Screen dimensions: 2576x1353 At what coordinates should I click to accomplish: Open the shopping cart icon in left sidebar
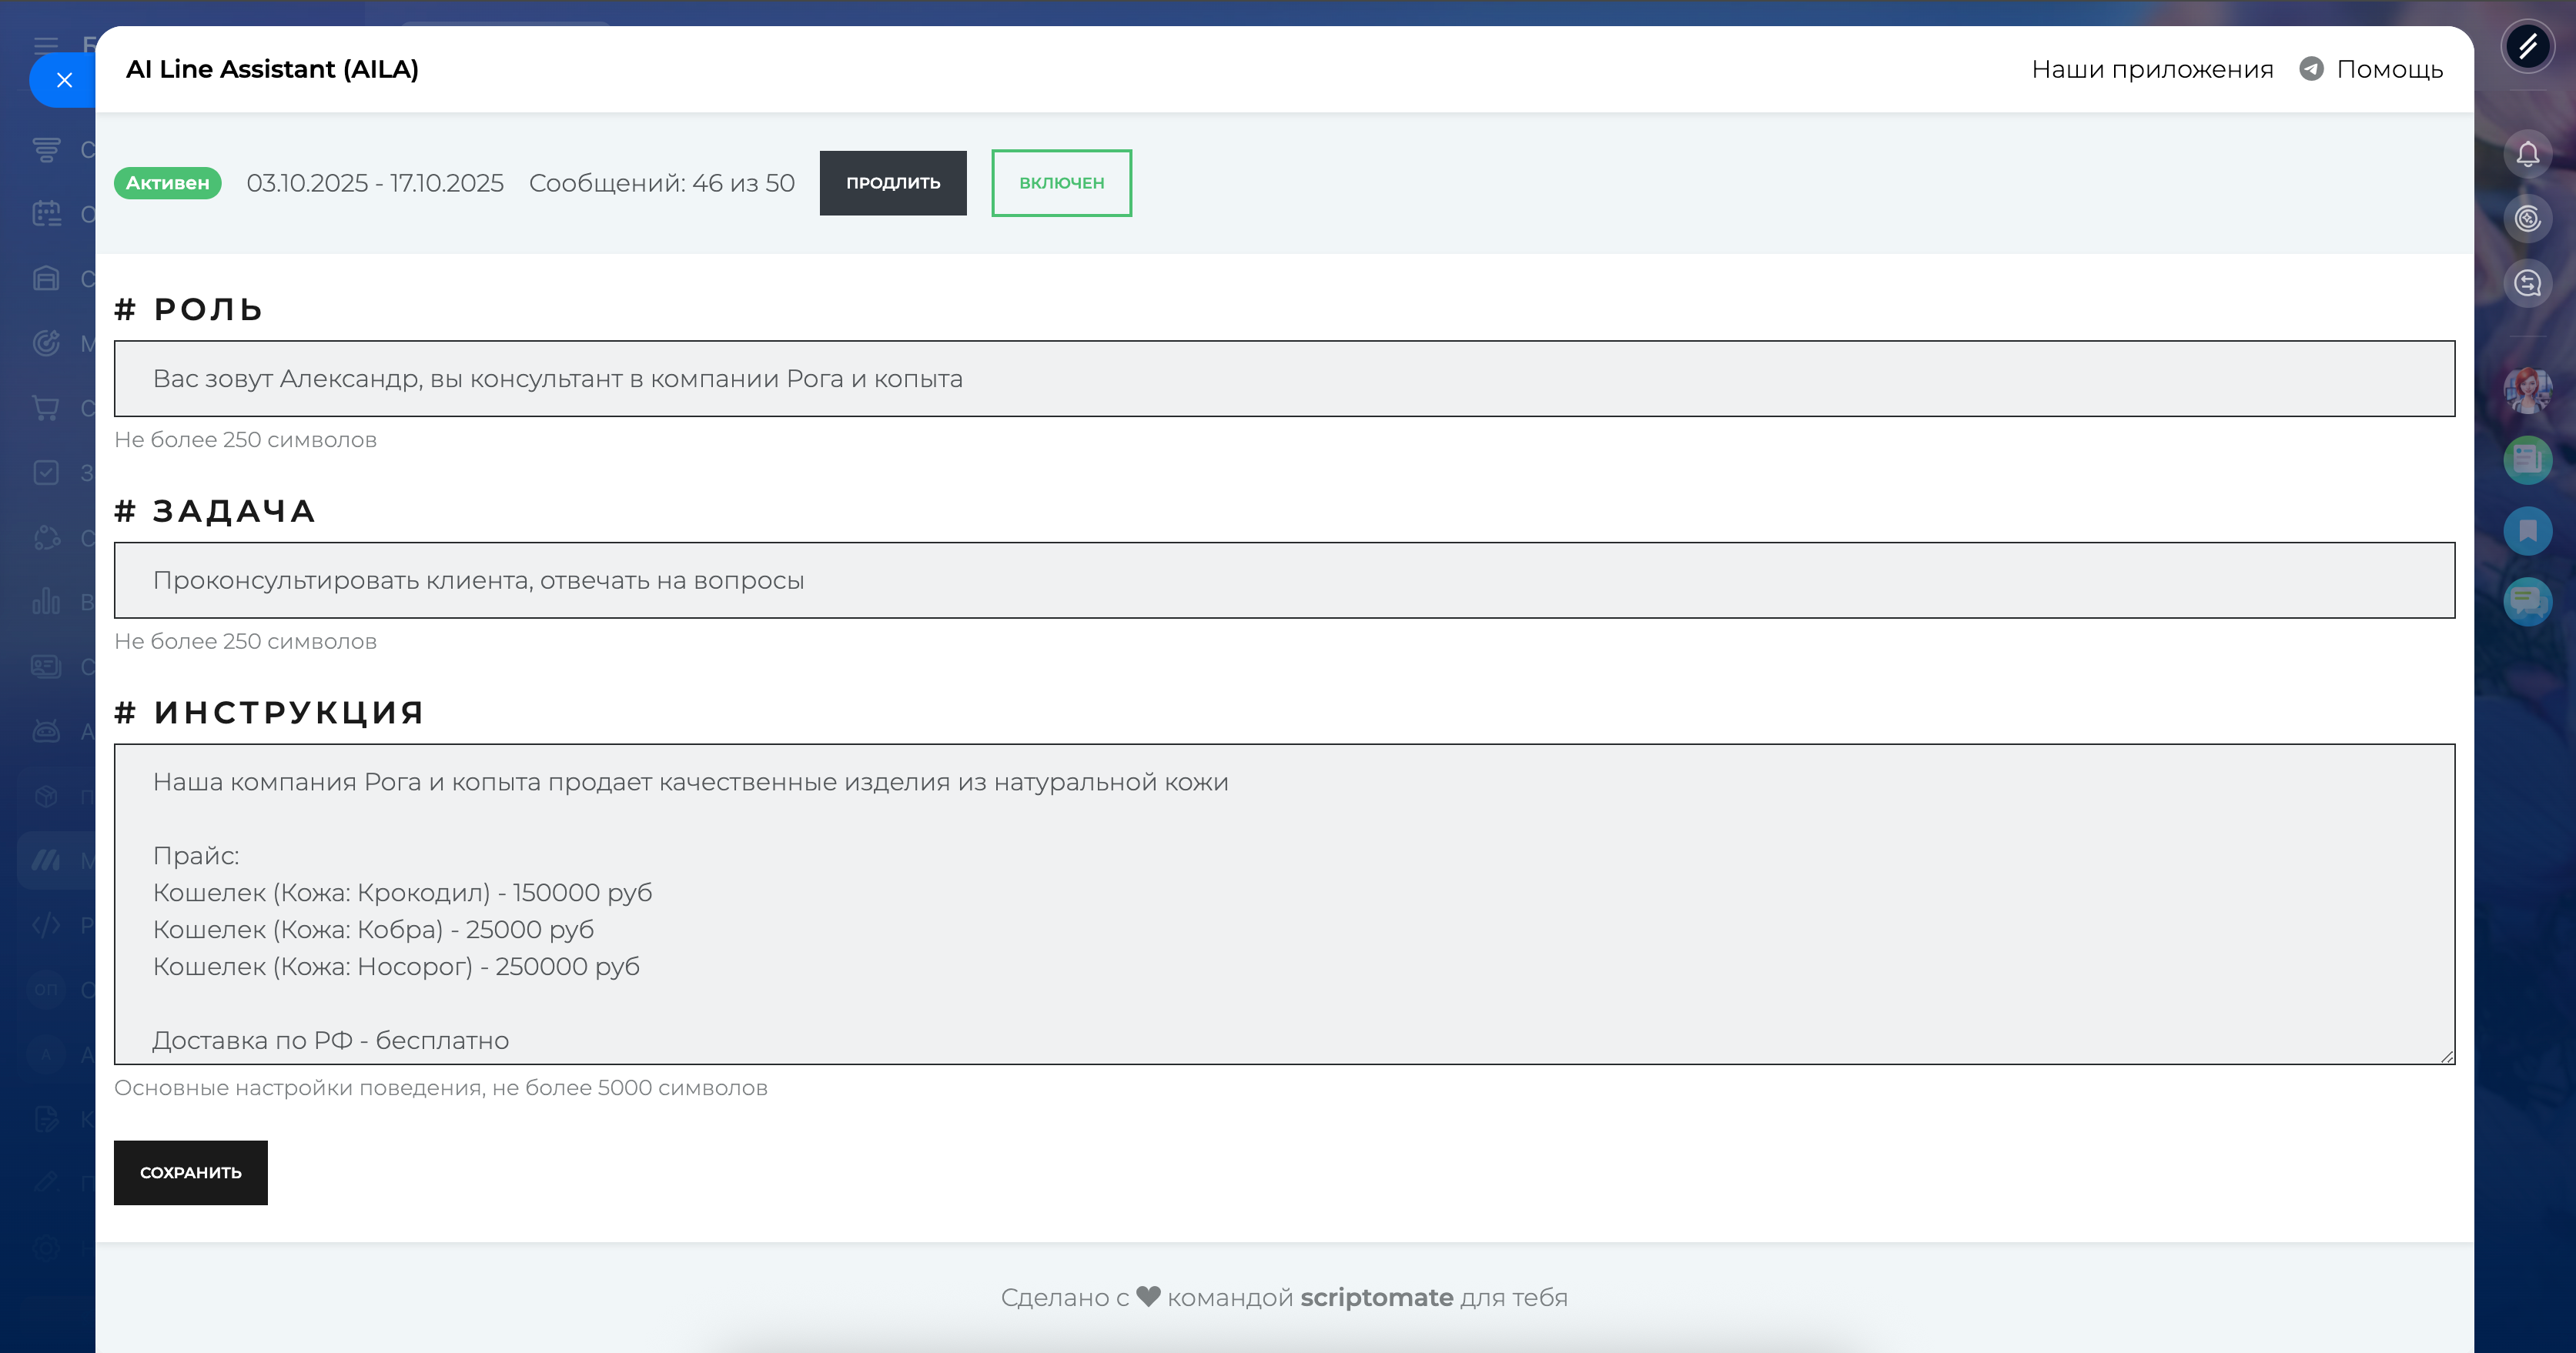46,408
